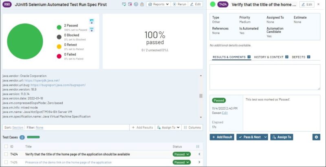Click the column settings icon in table header

pos(198,146)
